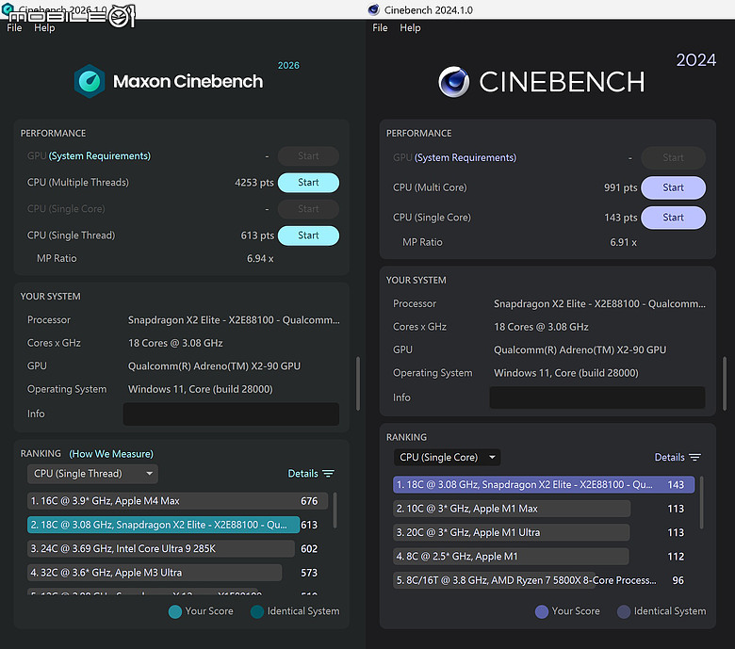Click Info input field in Cinebench 2026
This screenshot has height=649, width=735.
tap(231, 414)
